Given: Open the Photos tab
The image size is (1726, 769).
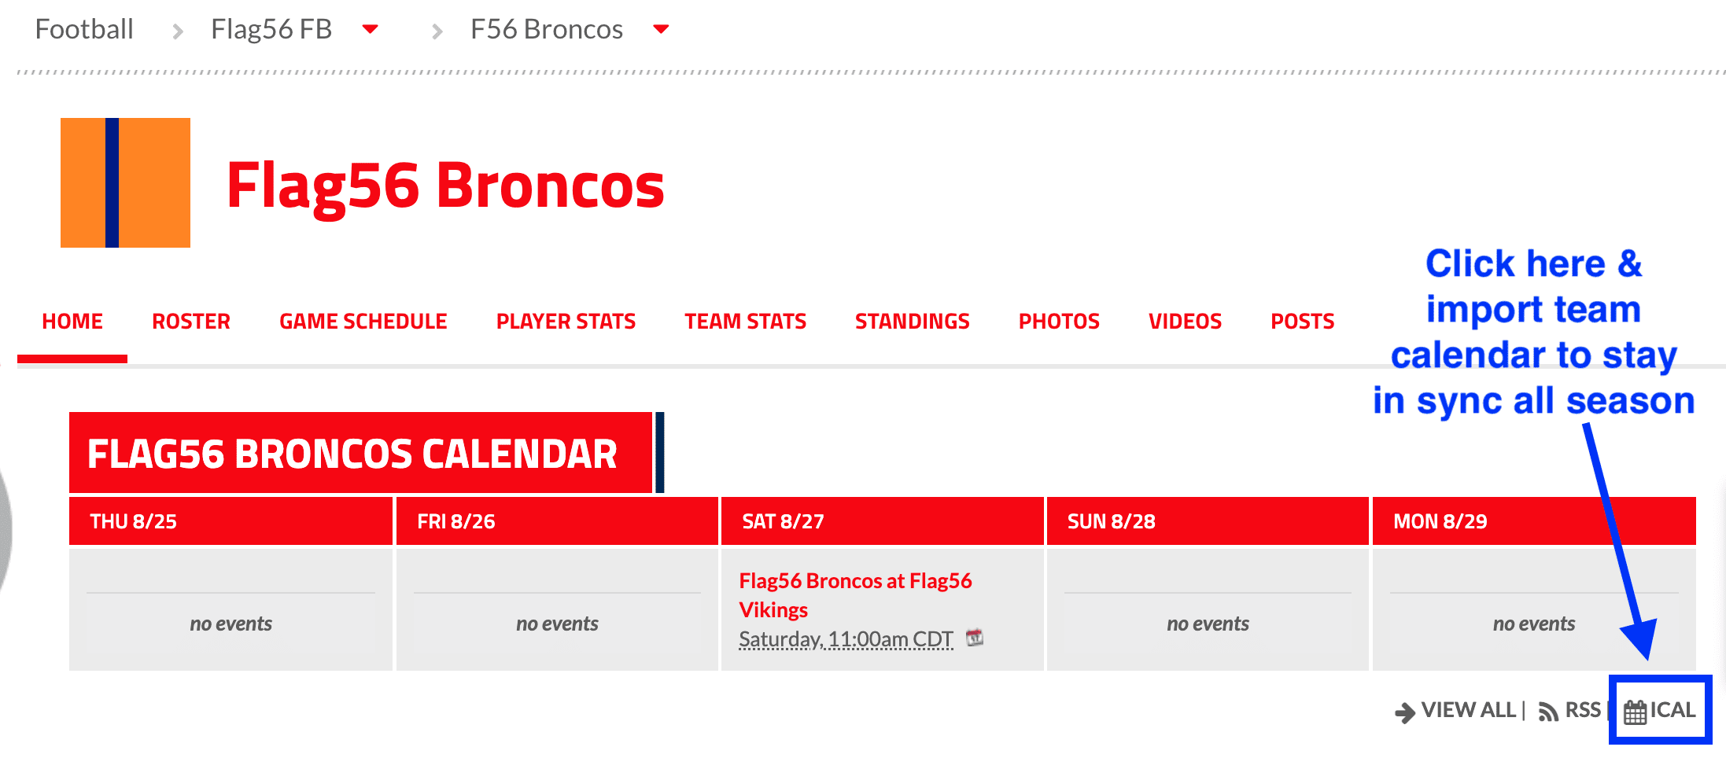Looking at the screenshot, I should point(1059,321).
